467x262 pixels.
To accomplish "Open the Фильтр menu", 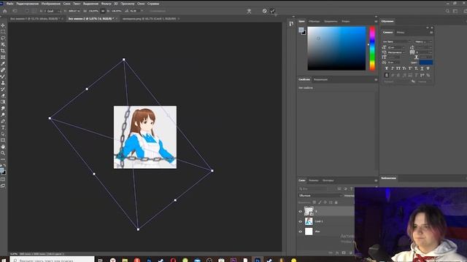I will [106, 4].
